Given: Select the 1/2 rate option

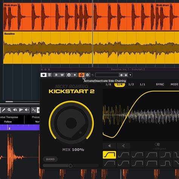Looking at the screenshot, I should point(131,84).
